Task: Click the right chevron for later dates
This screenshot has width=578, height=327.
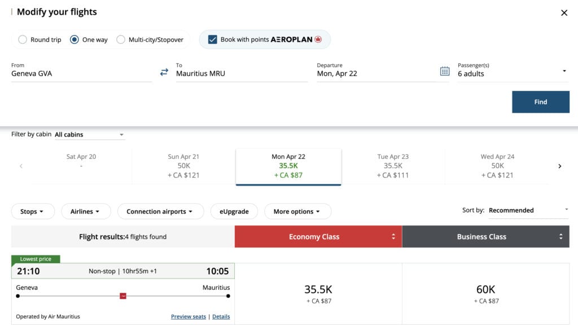Action: click(559, 166)
